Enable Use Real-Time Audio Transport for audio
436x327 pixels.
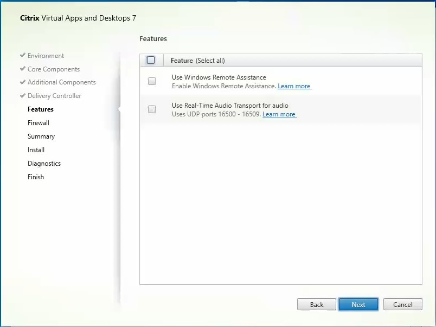click(x=151, y=109)
